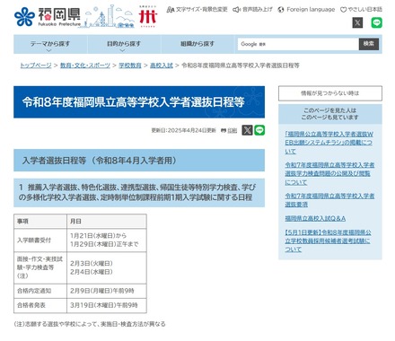395x341 pixels.
Task: Open 【5月1日更新】教員採用候補者選考試験 link
Action: pyautogui.click(x=328, y=240)
